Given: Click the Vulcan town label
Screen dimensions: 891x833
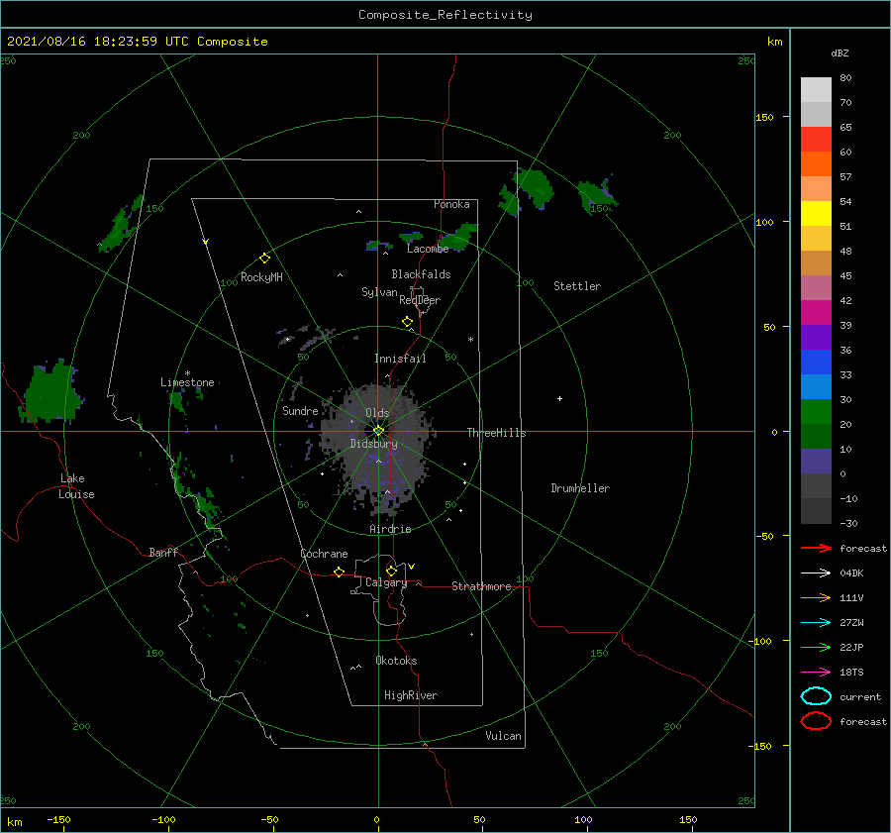Looking at the screenshot, I should [x=503, y=736].
